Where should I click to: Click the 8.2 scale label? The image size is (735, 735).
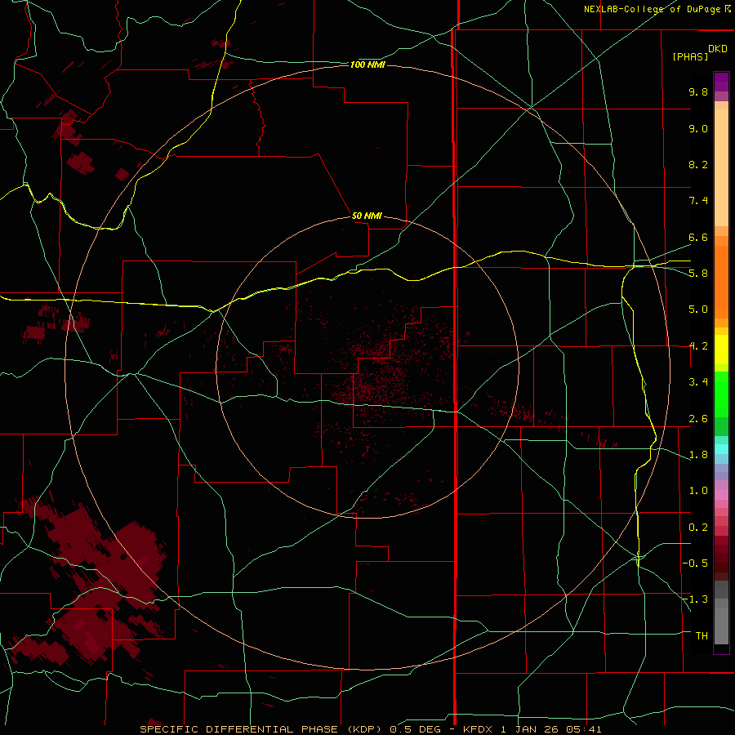tap(698, 164)
